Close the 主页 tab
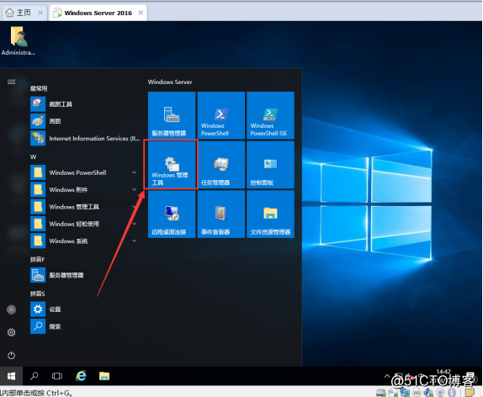 tap(40, 13)
